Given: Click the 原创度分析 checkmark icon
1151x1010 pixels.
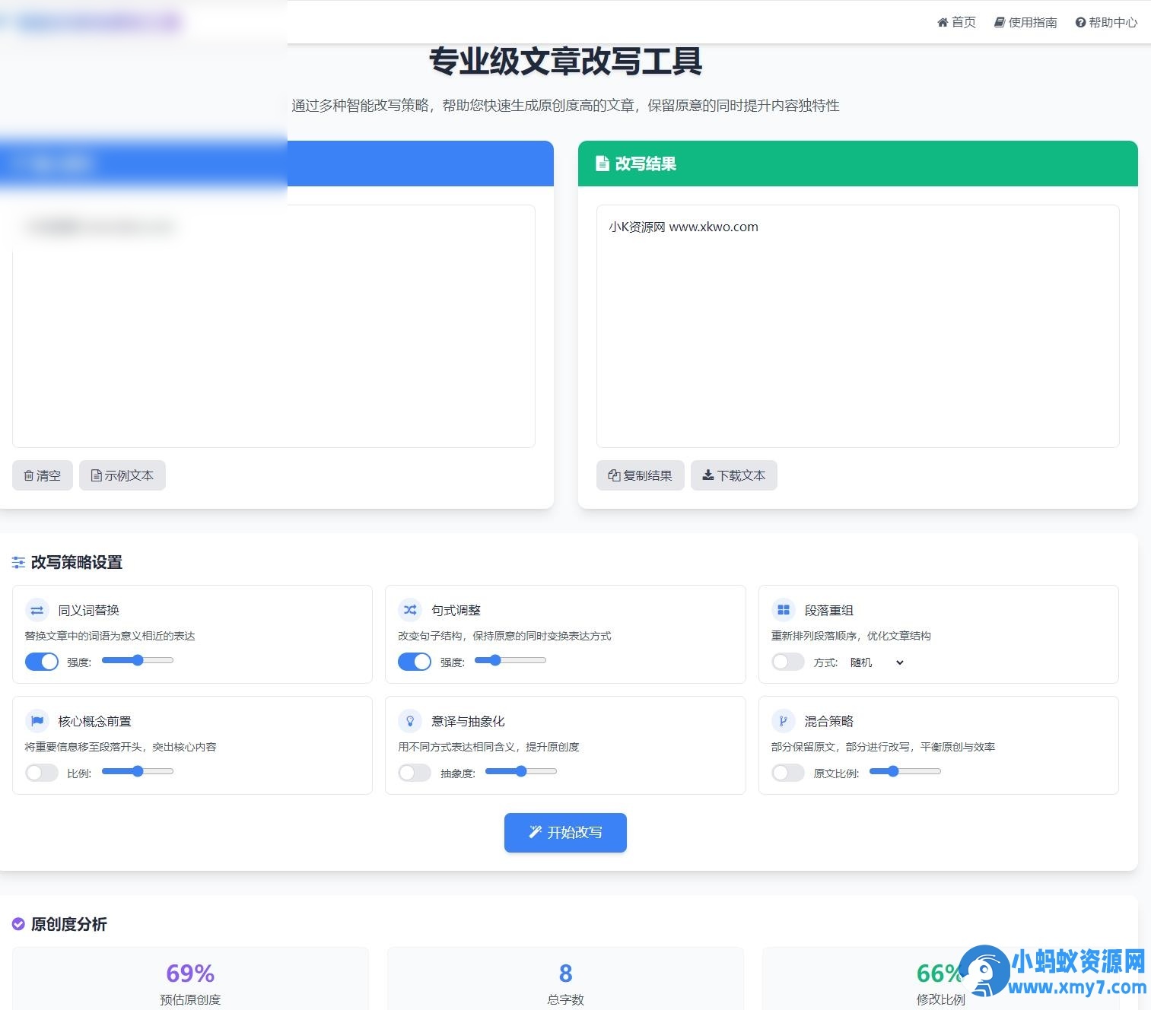Looking at the screenshot, I should click(x=18, y=923).
